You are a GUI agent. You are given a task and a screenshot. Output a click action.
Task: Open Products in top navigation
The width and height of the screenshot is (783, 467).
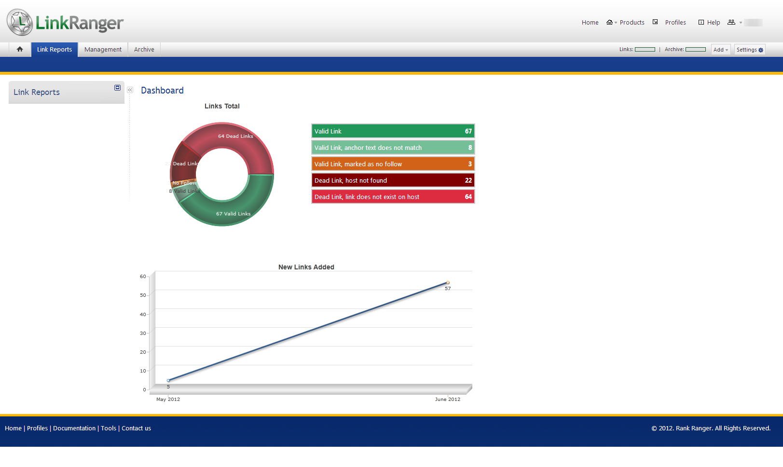coord(632,22)
